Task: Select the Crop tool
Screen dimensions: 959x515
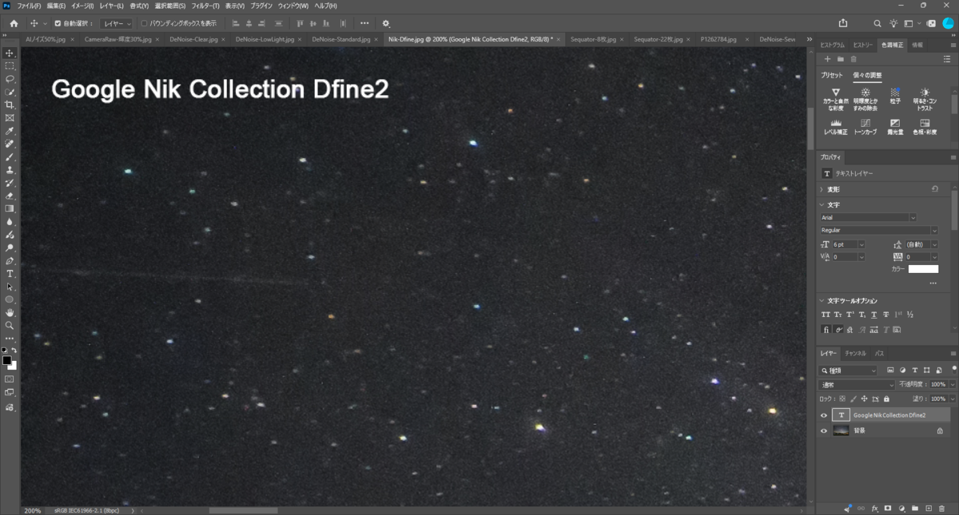Action: (10, 105)
